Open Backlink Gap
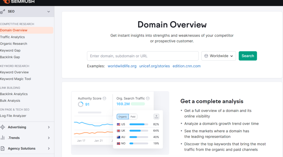The height and width of the screenshot is (157, 283). coord(10,57)
